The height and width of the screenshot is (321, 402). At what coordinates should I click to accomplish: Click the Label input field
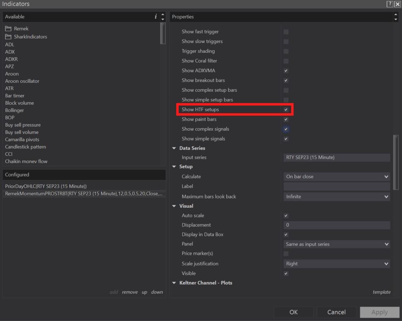click(x=337, y=186)
